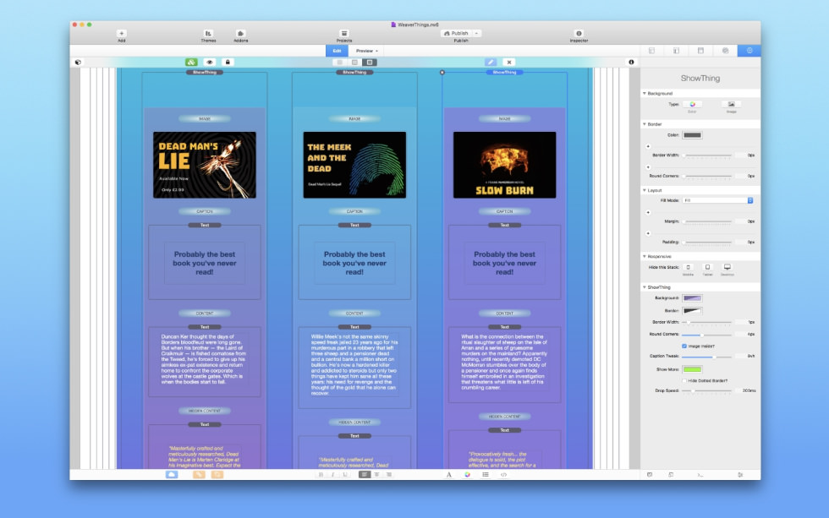Screen dimensions: 829x518
Task: Open the Projects window
Action: tap(344, 34)
